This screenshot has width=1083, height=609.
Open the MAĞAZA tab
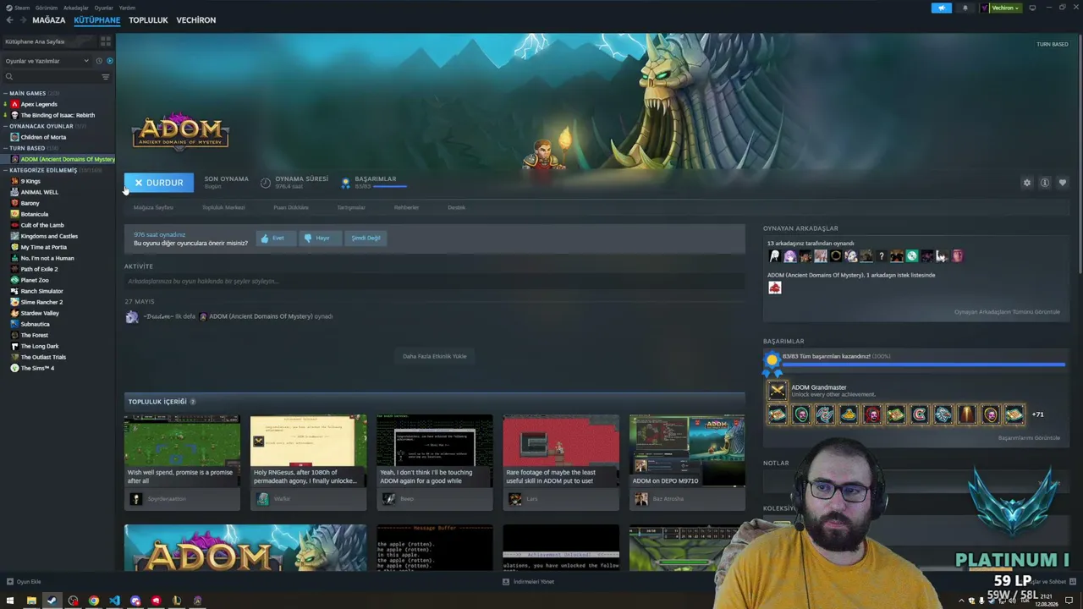point(48,20)
